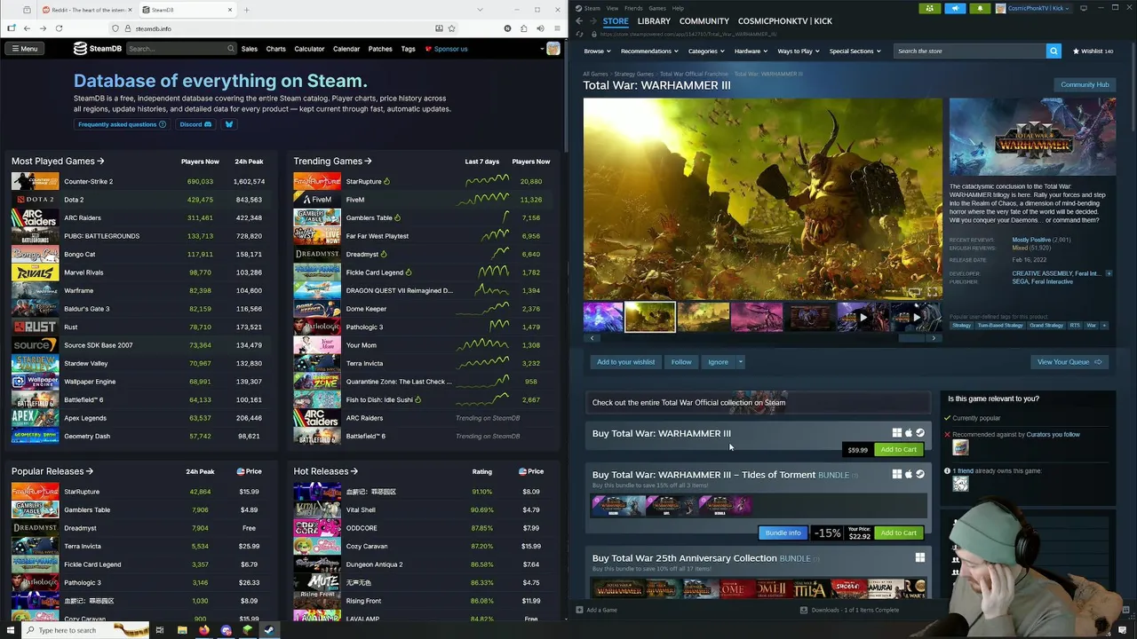The height and width of the screenshot is (639, 1137).
Task: Switch to the Steam LIBRARY tab
Action: tap(654, 21)
